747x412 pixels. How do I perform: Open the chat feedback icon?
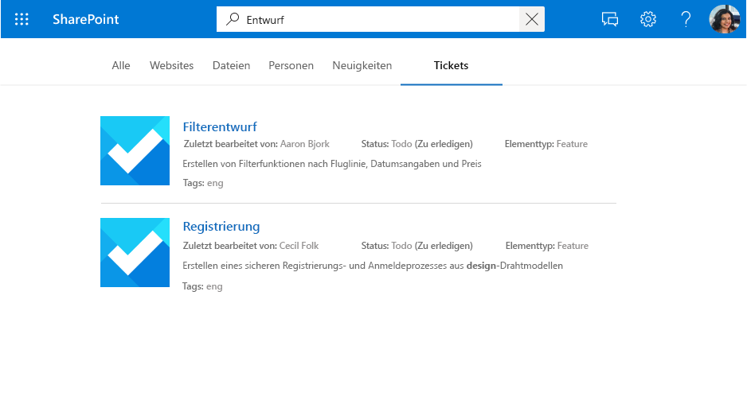(610, 19)
